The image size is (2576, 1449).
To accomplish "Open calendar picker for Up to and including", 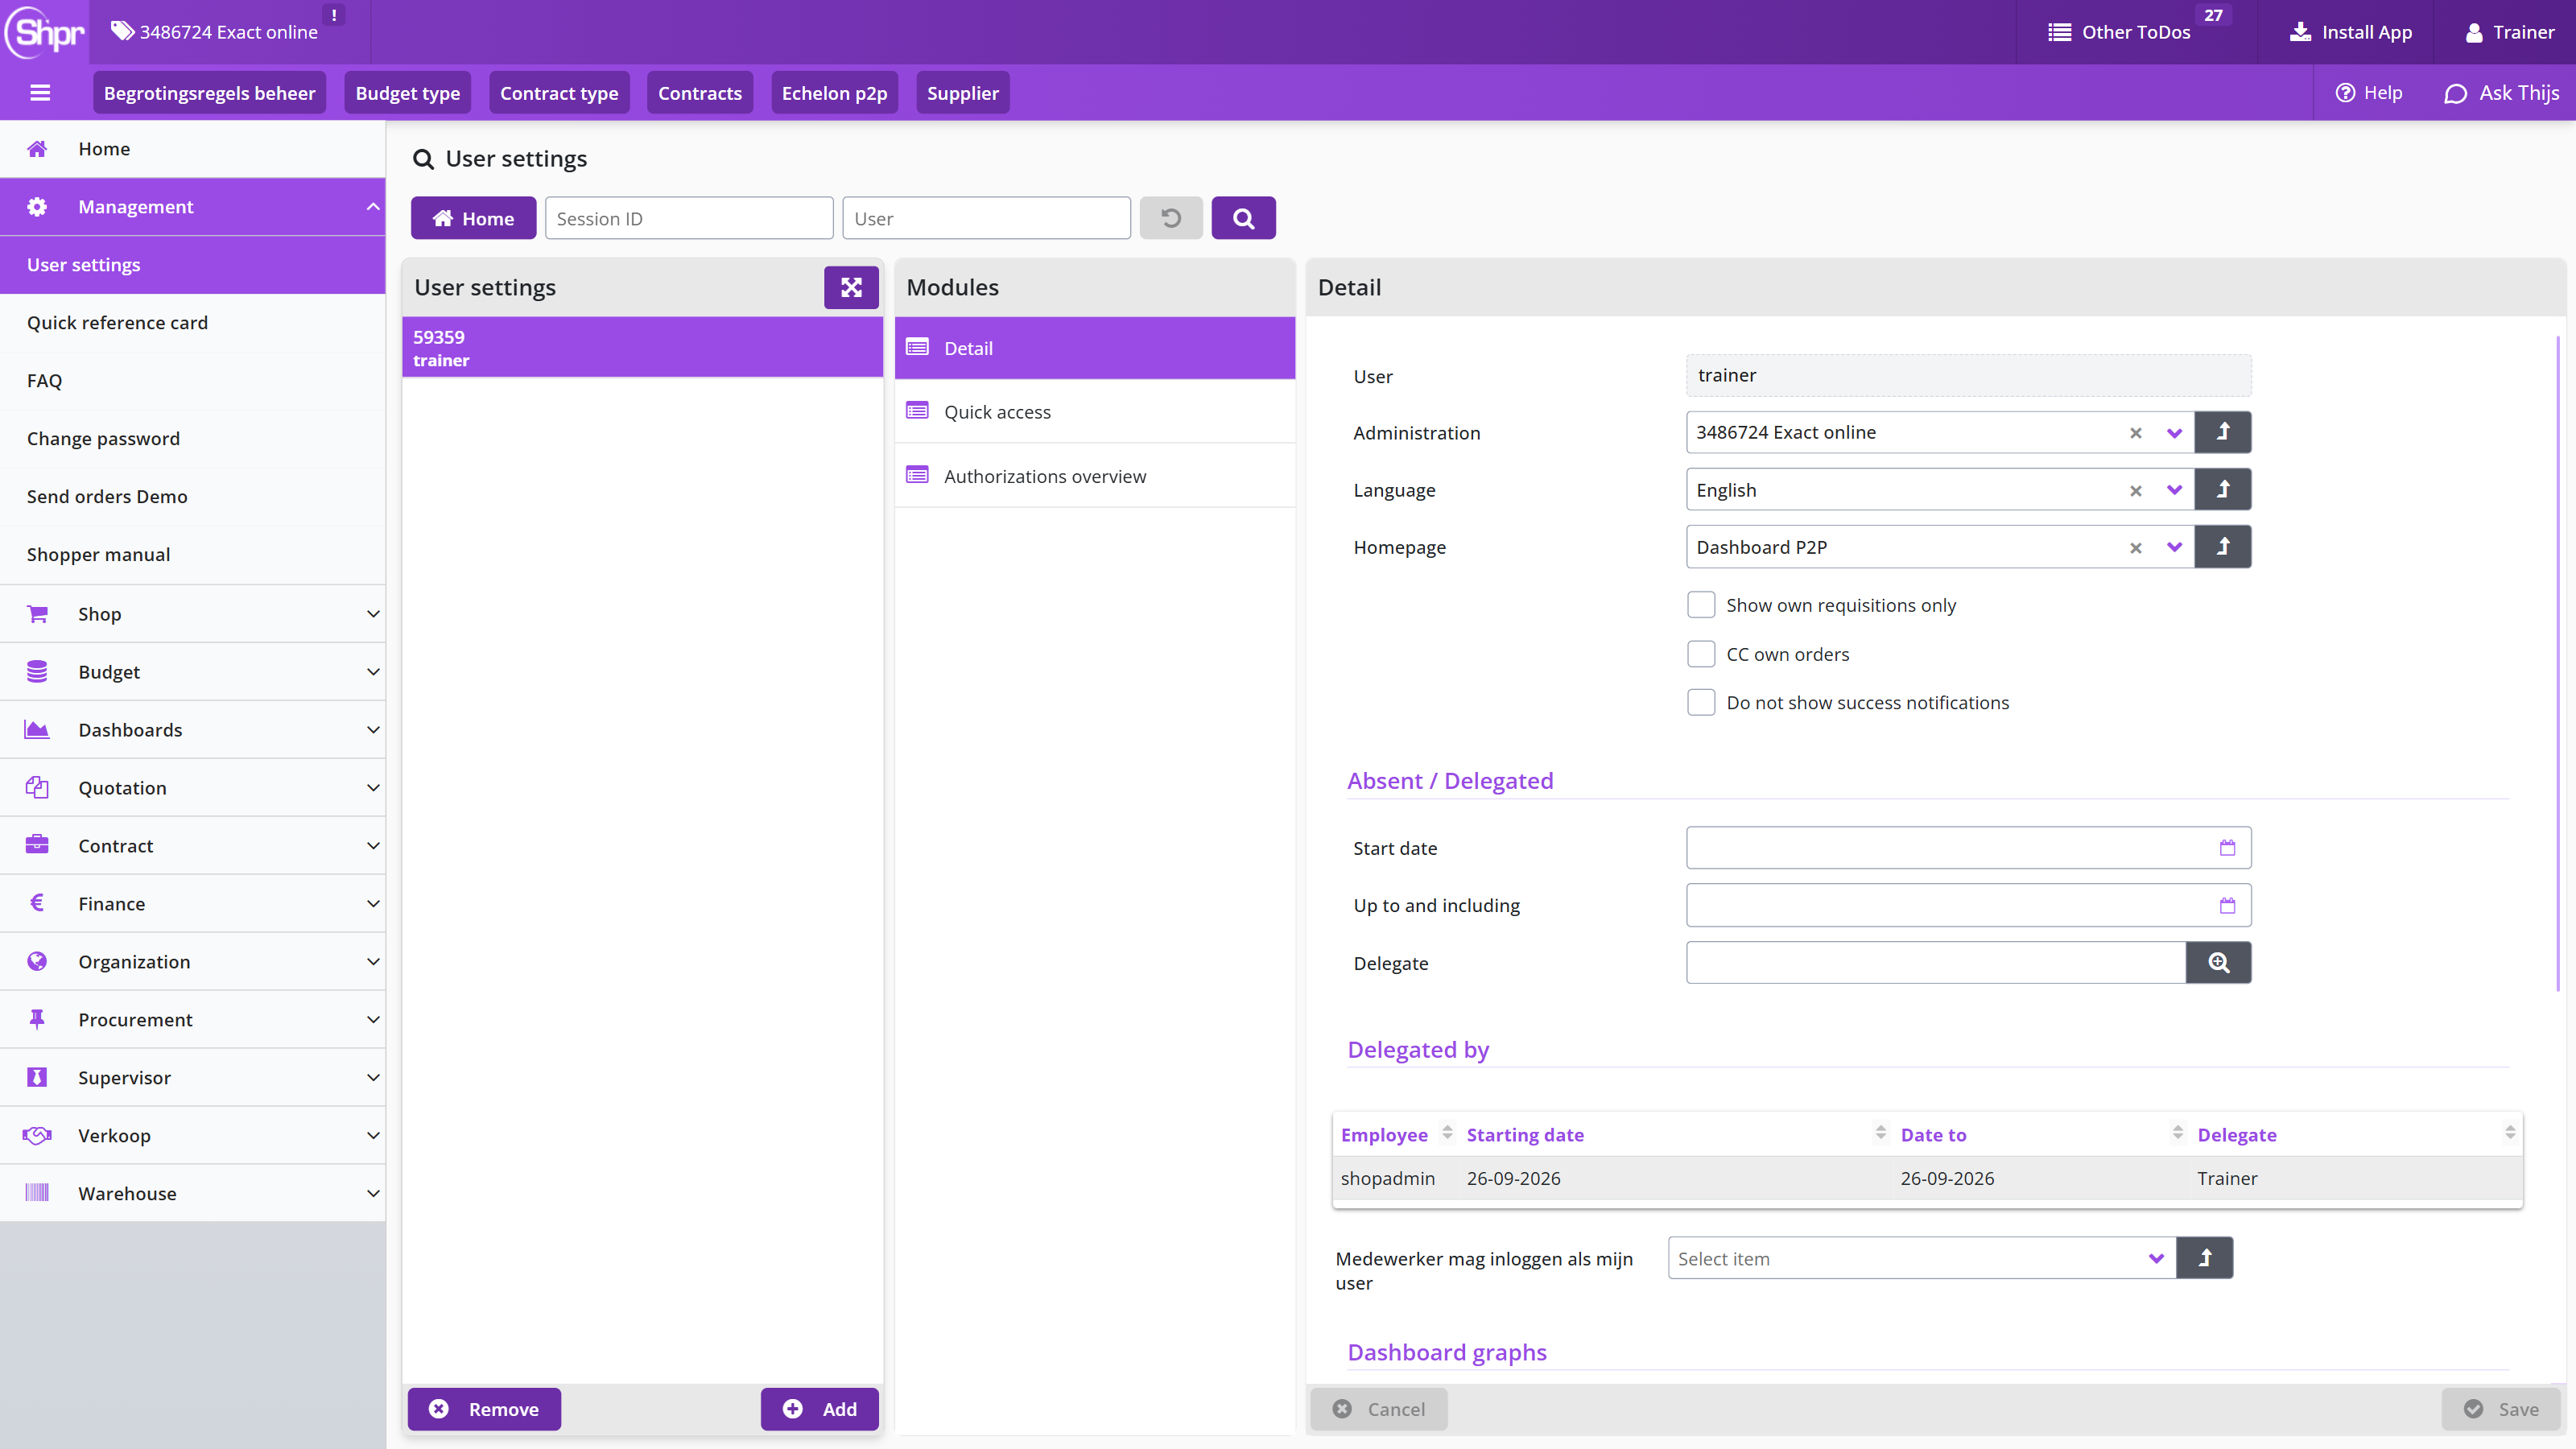I will 2227,905.
